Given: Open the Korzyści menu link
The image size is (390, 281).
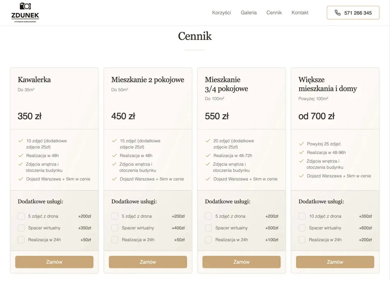Looking at the screenshot, I should (x=221, y=13).
